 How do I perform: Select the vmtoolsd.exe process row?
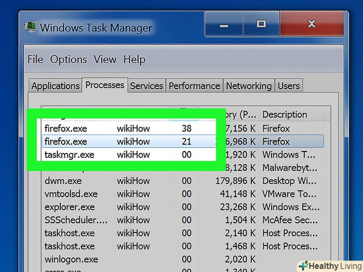[71, 194]
